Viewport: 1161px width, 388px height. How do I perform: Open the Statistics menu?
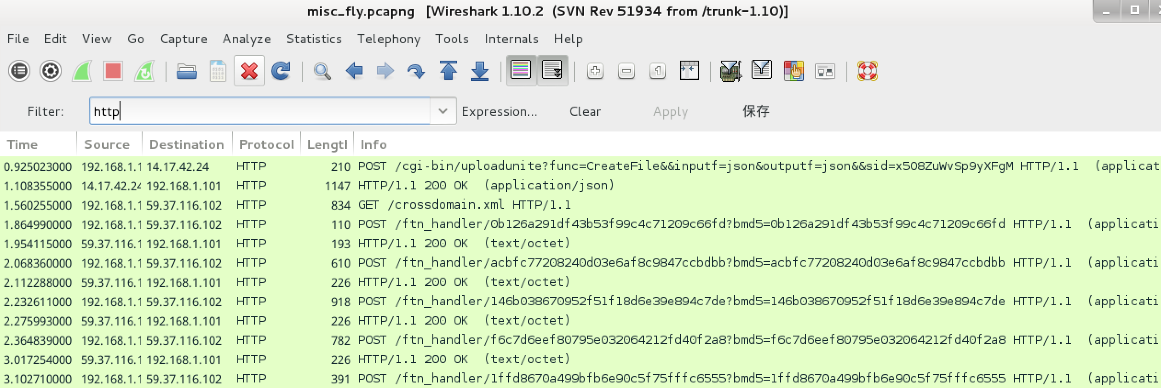coord(314,39)
